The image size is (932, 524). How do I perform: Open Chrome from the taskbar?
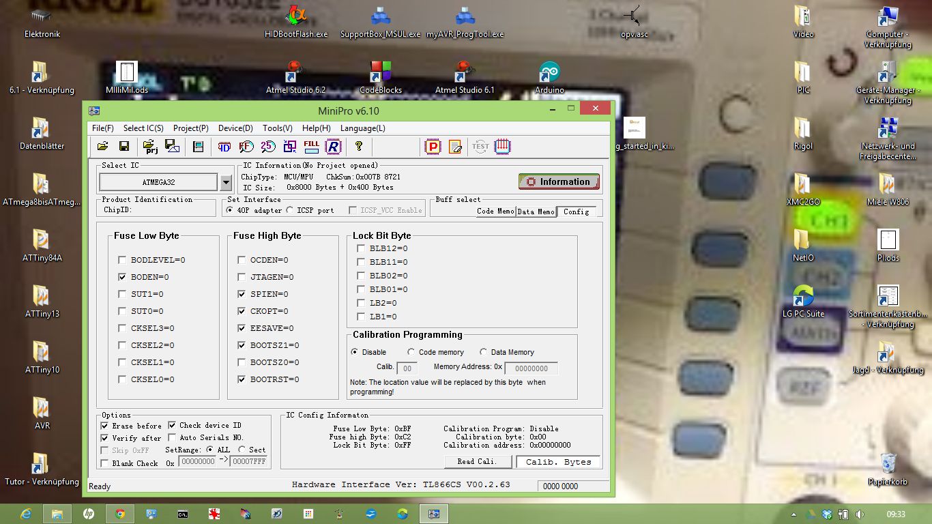click(x=120, y=514)
